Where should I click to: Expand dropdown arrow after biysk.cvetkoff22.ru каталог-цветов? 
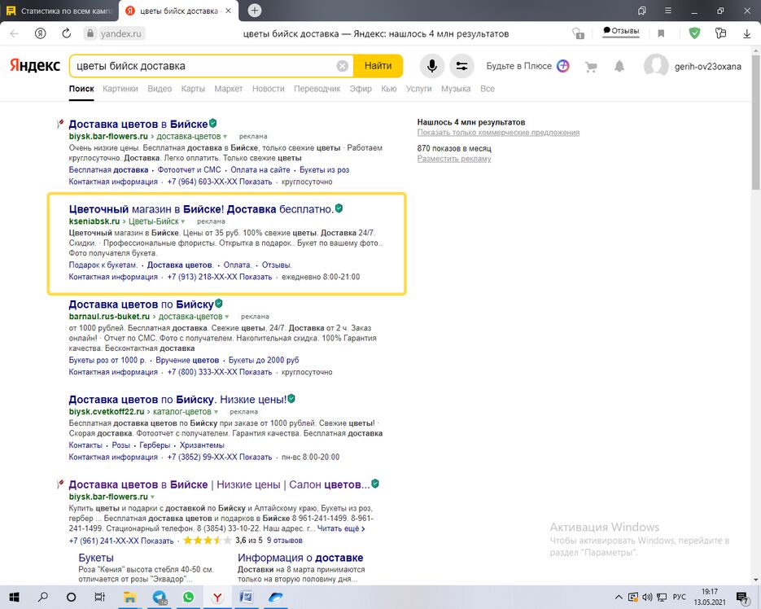[x=216, y=412]
